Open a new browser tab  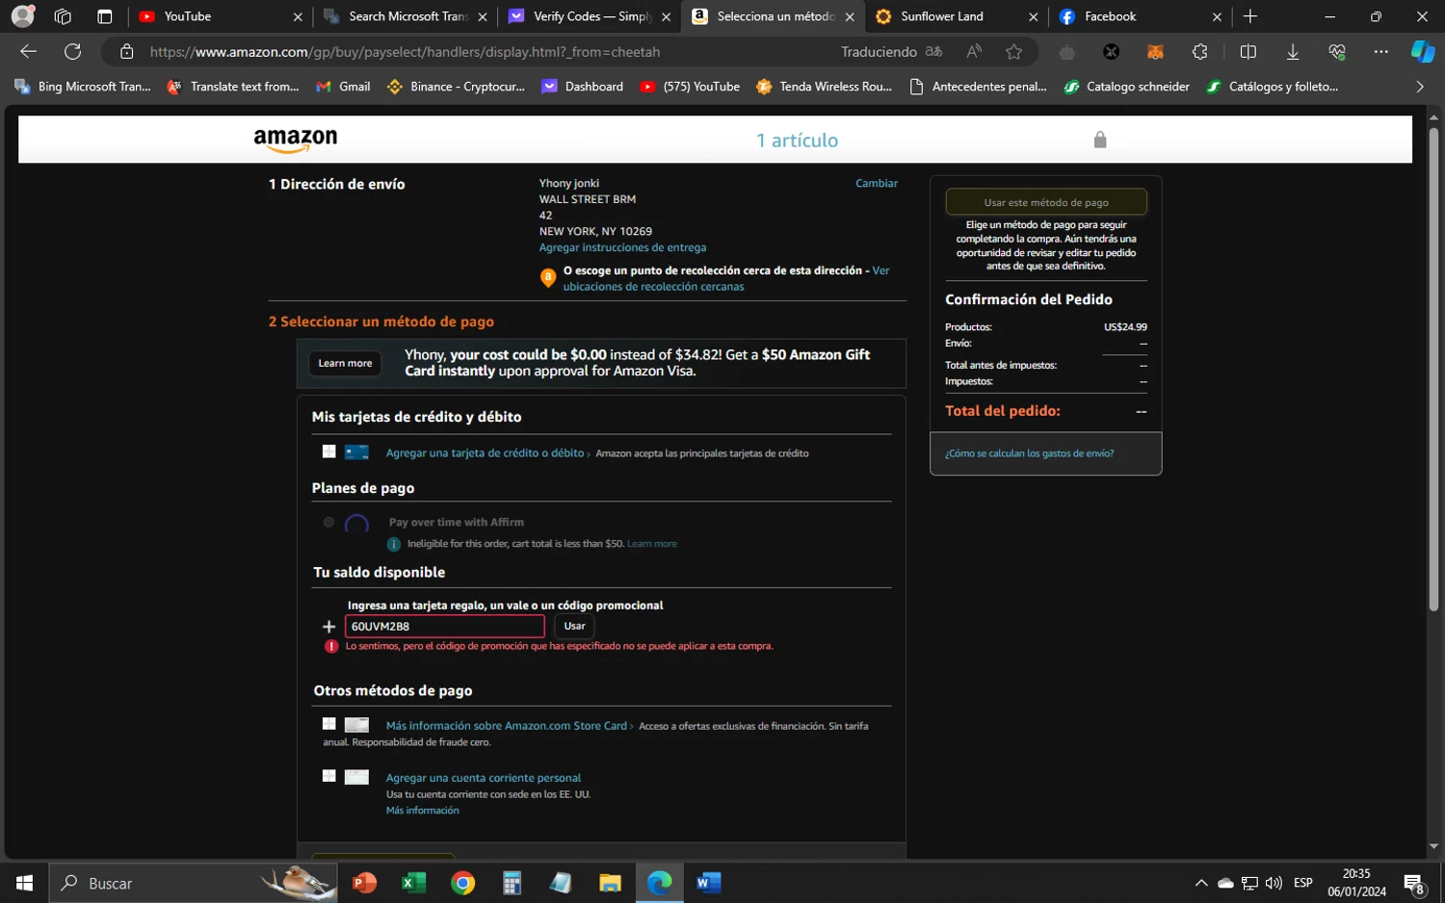click(1250, 16)
